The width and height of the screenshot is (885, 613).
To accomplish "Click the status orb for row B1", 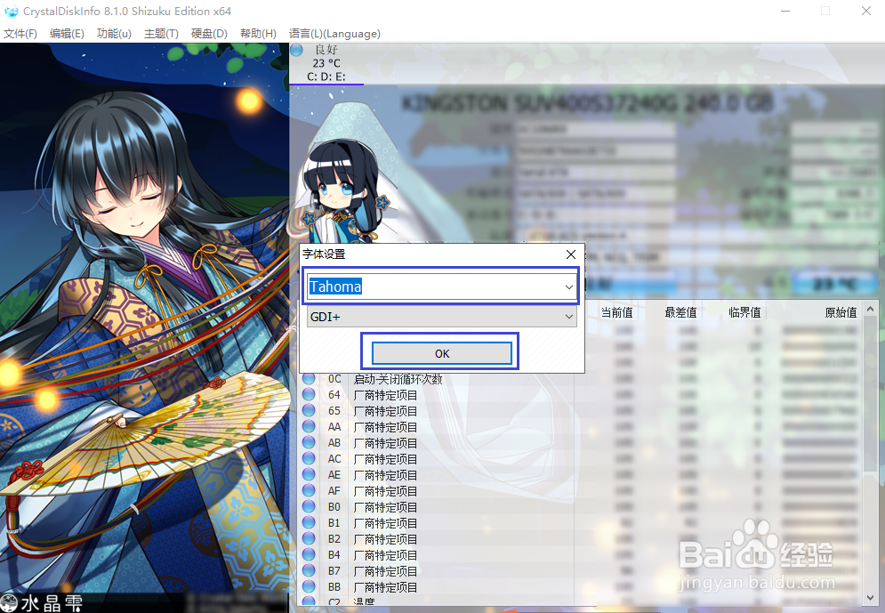I will click(x=309, y=523).
